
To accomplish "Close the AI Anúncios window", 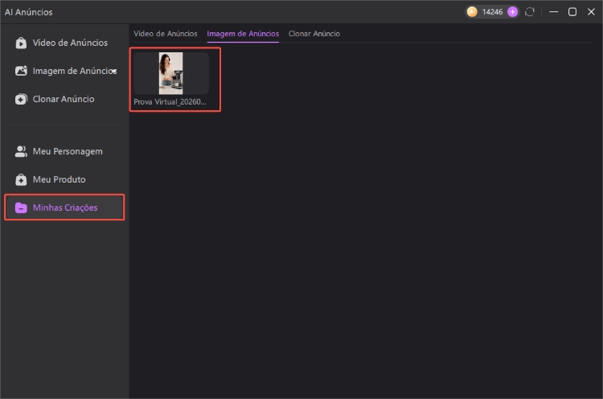I will (x=591, y=12).
